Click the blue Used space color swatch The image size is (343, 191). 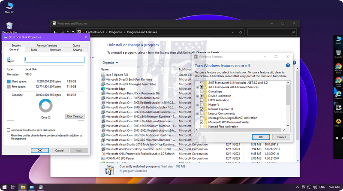click(9, 82)
